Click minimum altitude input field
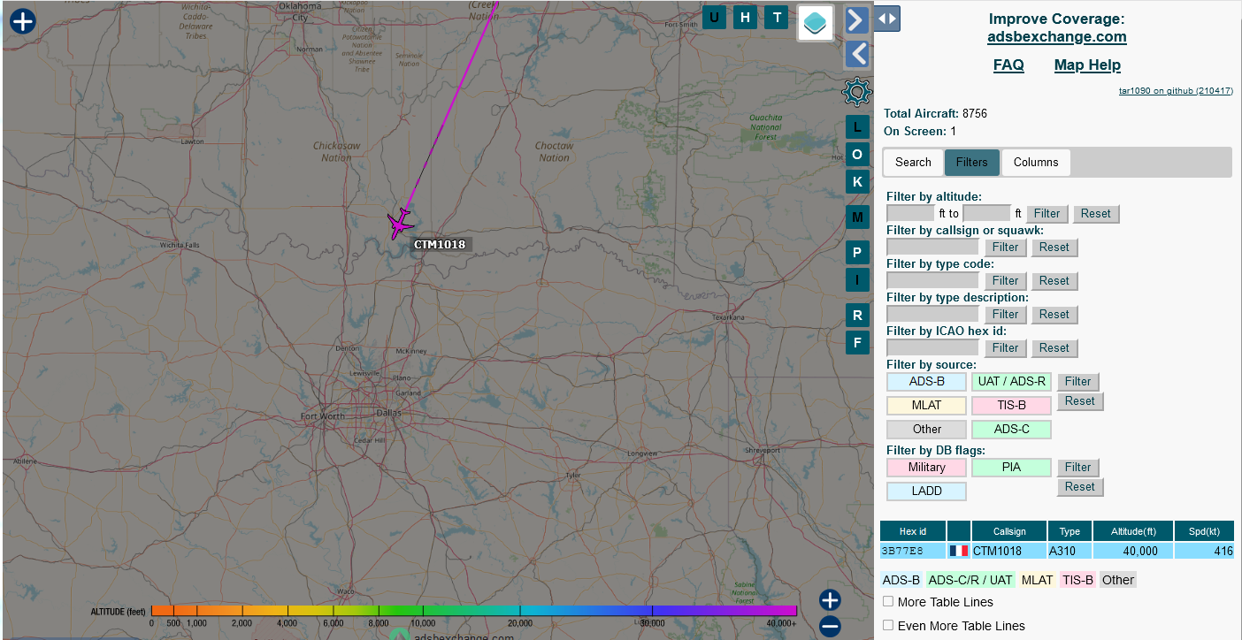 (x=910, y=213)
